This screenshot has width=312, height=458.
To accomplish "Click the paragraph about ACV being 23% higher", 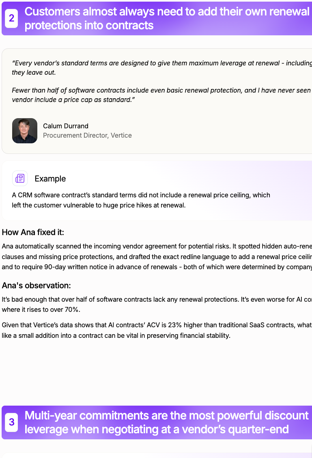I will (x=157, y=331).
